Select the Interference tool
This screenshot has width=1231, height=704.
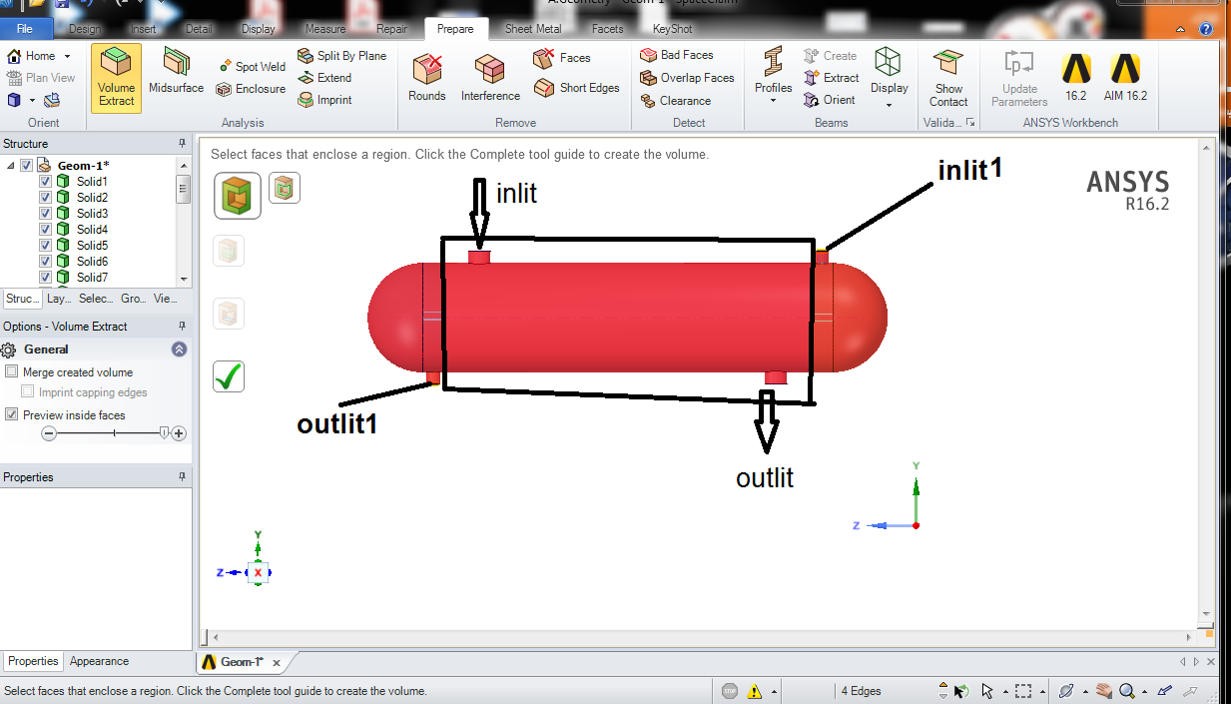(x=490, y=78)
